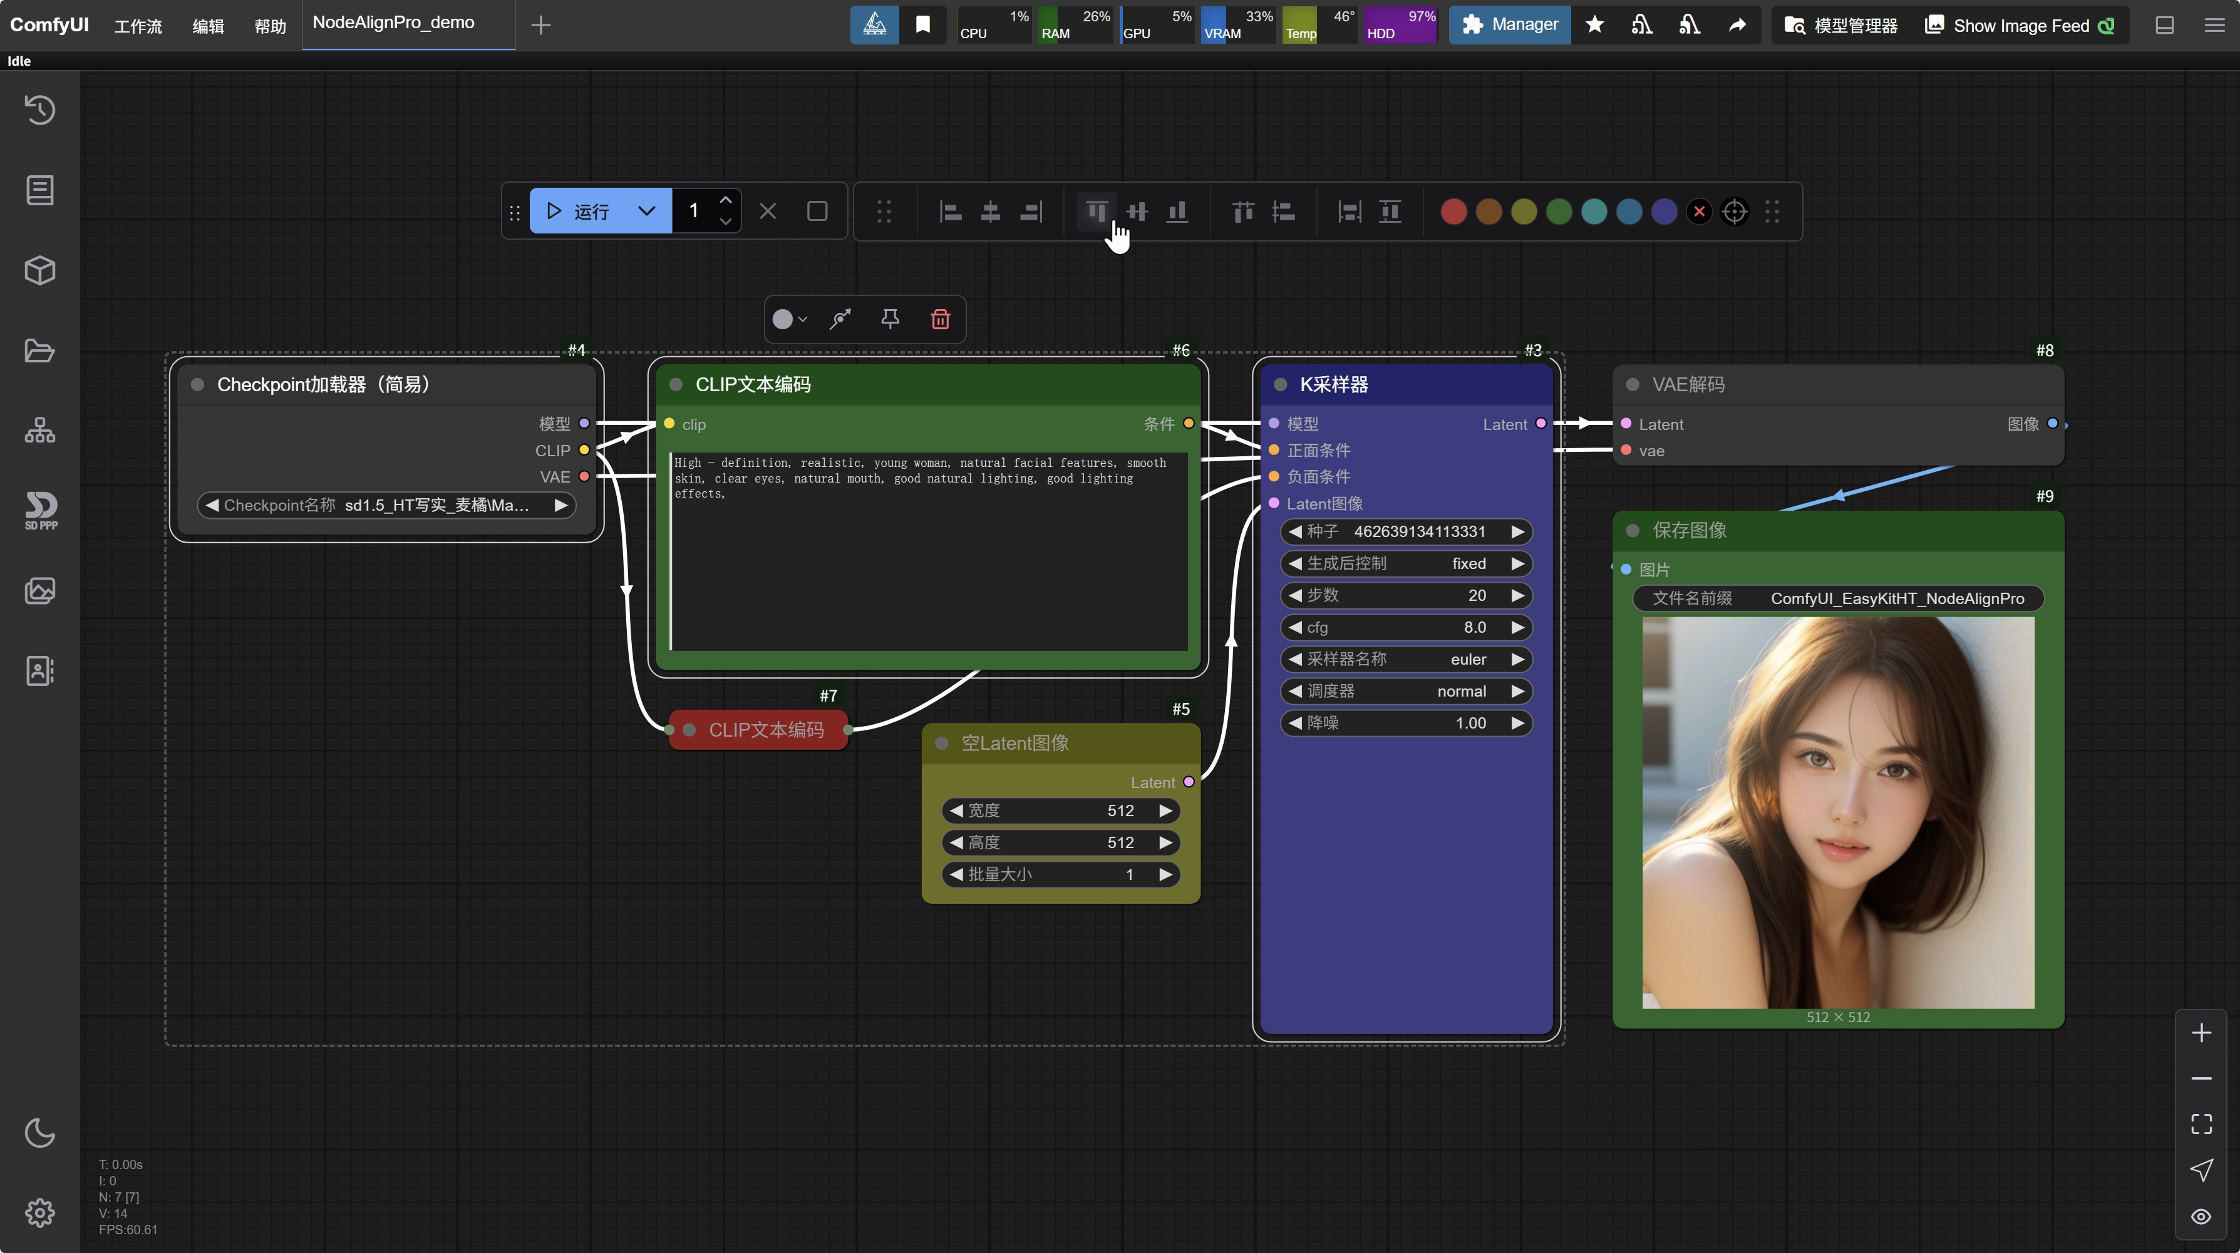Delete selected nodes with trash icon
This screenshot has height=1253, width=2240.
[940, 319]
